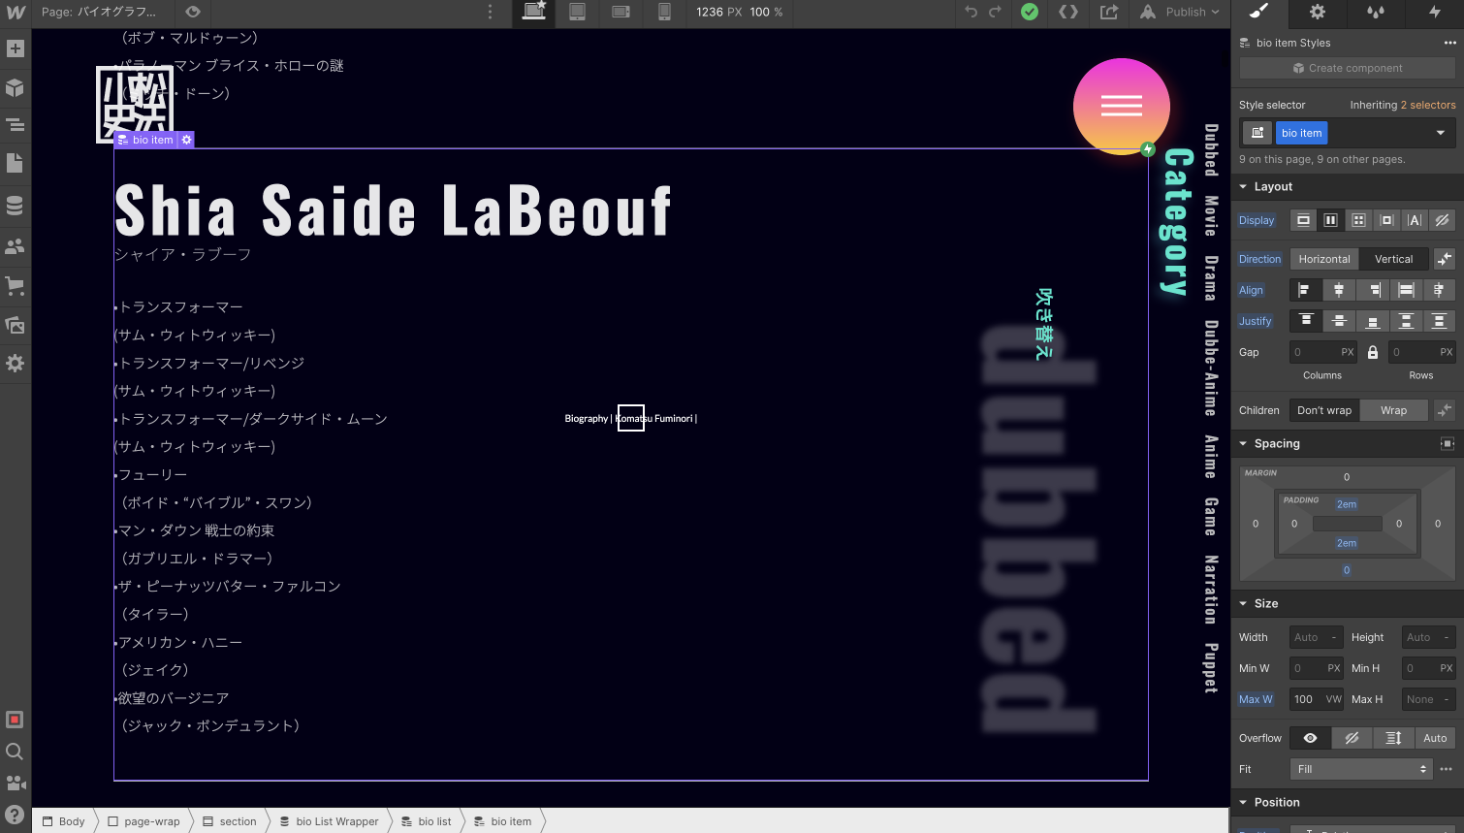The image size is (1464, 833).
Task: Toggle the gap lock icon
Action: (1373, 352)
